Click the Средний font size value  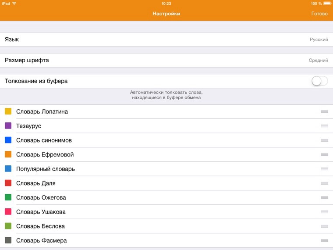(318, 61)
